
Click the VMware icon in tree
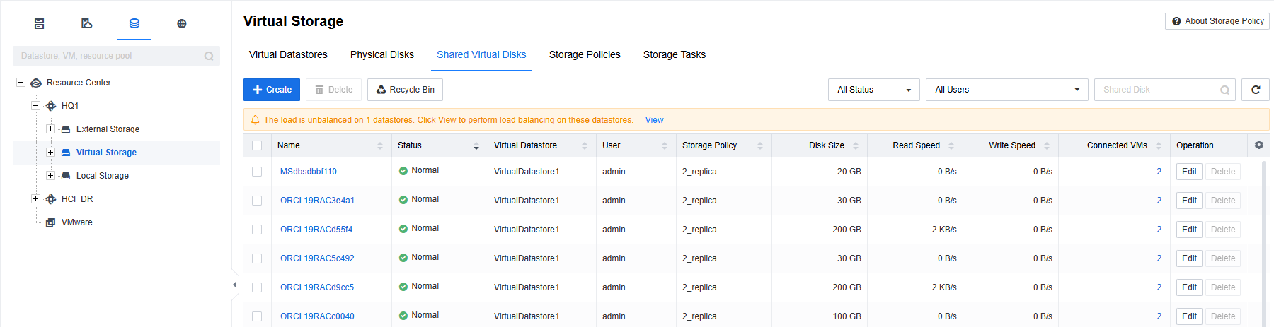[x=51, y=222]
